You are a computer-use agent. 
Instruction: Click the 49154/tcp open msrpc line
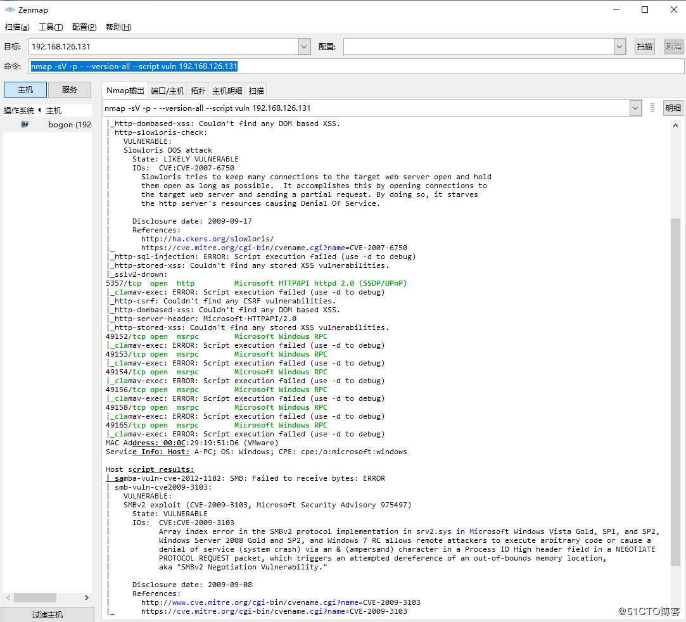pyautogui.click(x=217, y=372)
